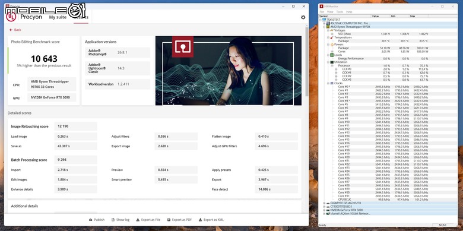The image size is (463, 231).
Task: Click the Max column header in HWMonitor
Action: tap(418, 16)
